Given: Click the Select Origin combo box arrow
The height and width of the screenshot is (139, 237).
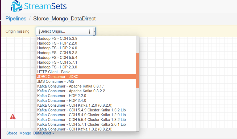Looking at the screenshot, I should click(x=94, y=31).
